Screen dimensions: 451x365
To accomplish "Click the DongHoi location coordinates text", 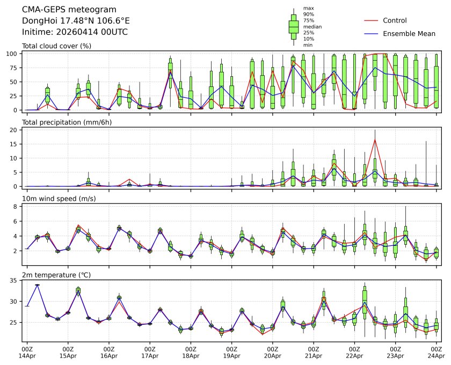I will tap(76, 20).
